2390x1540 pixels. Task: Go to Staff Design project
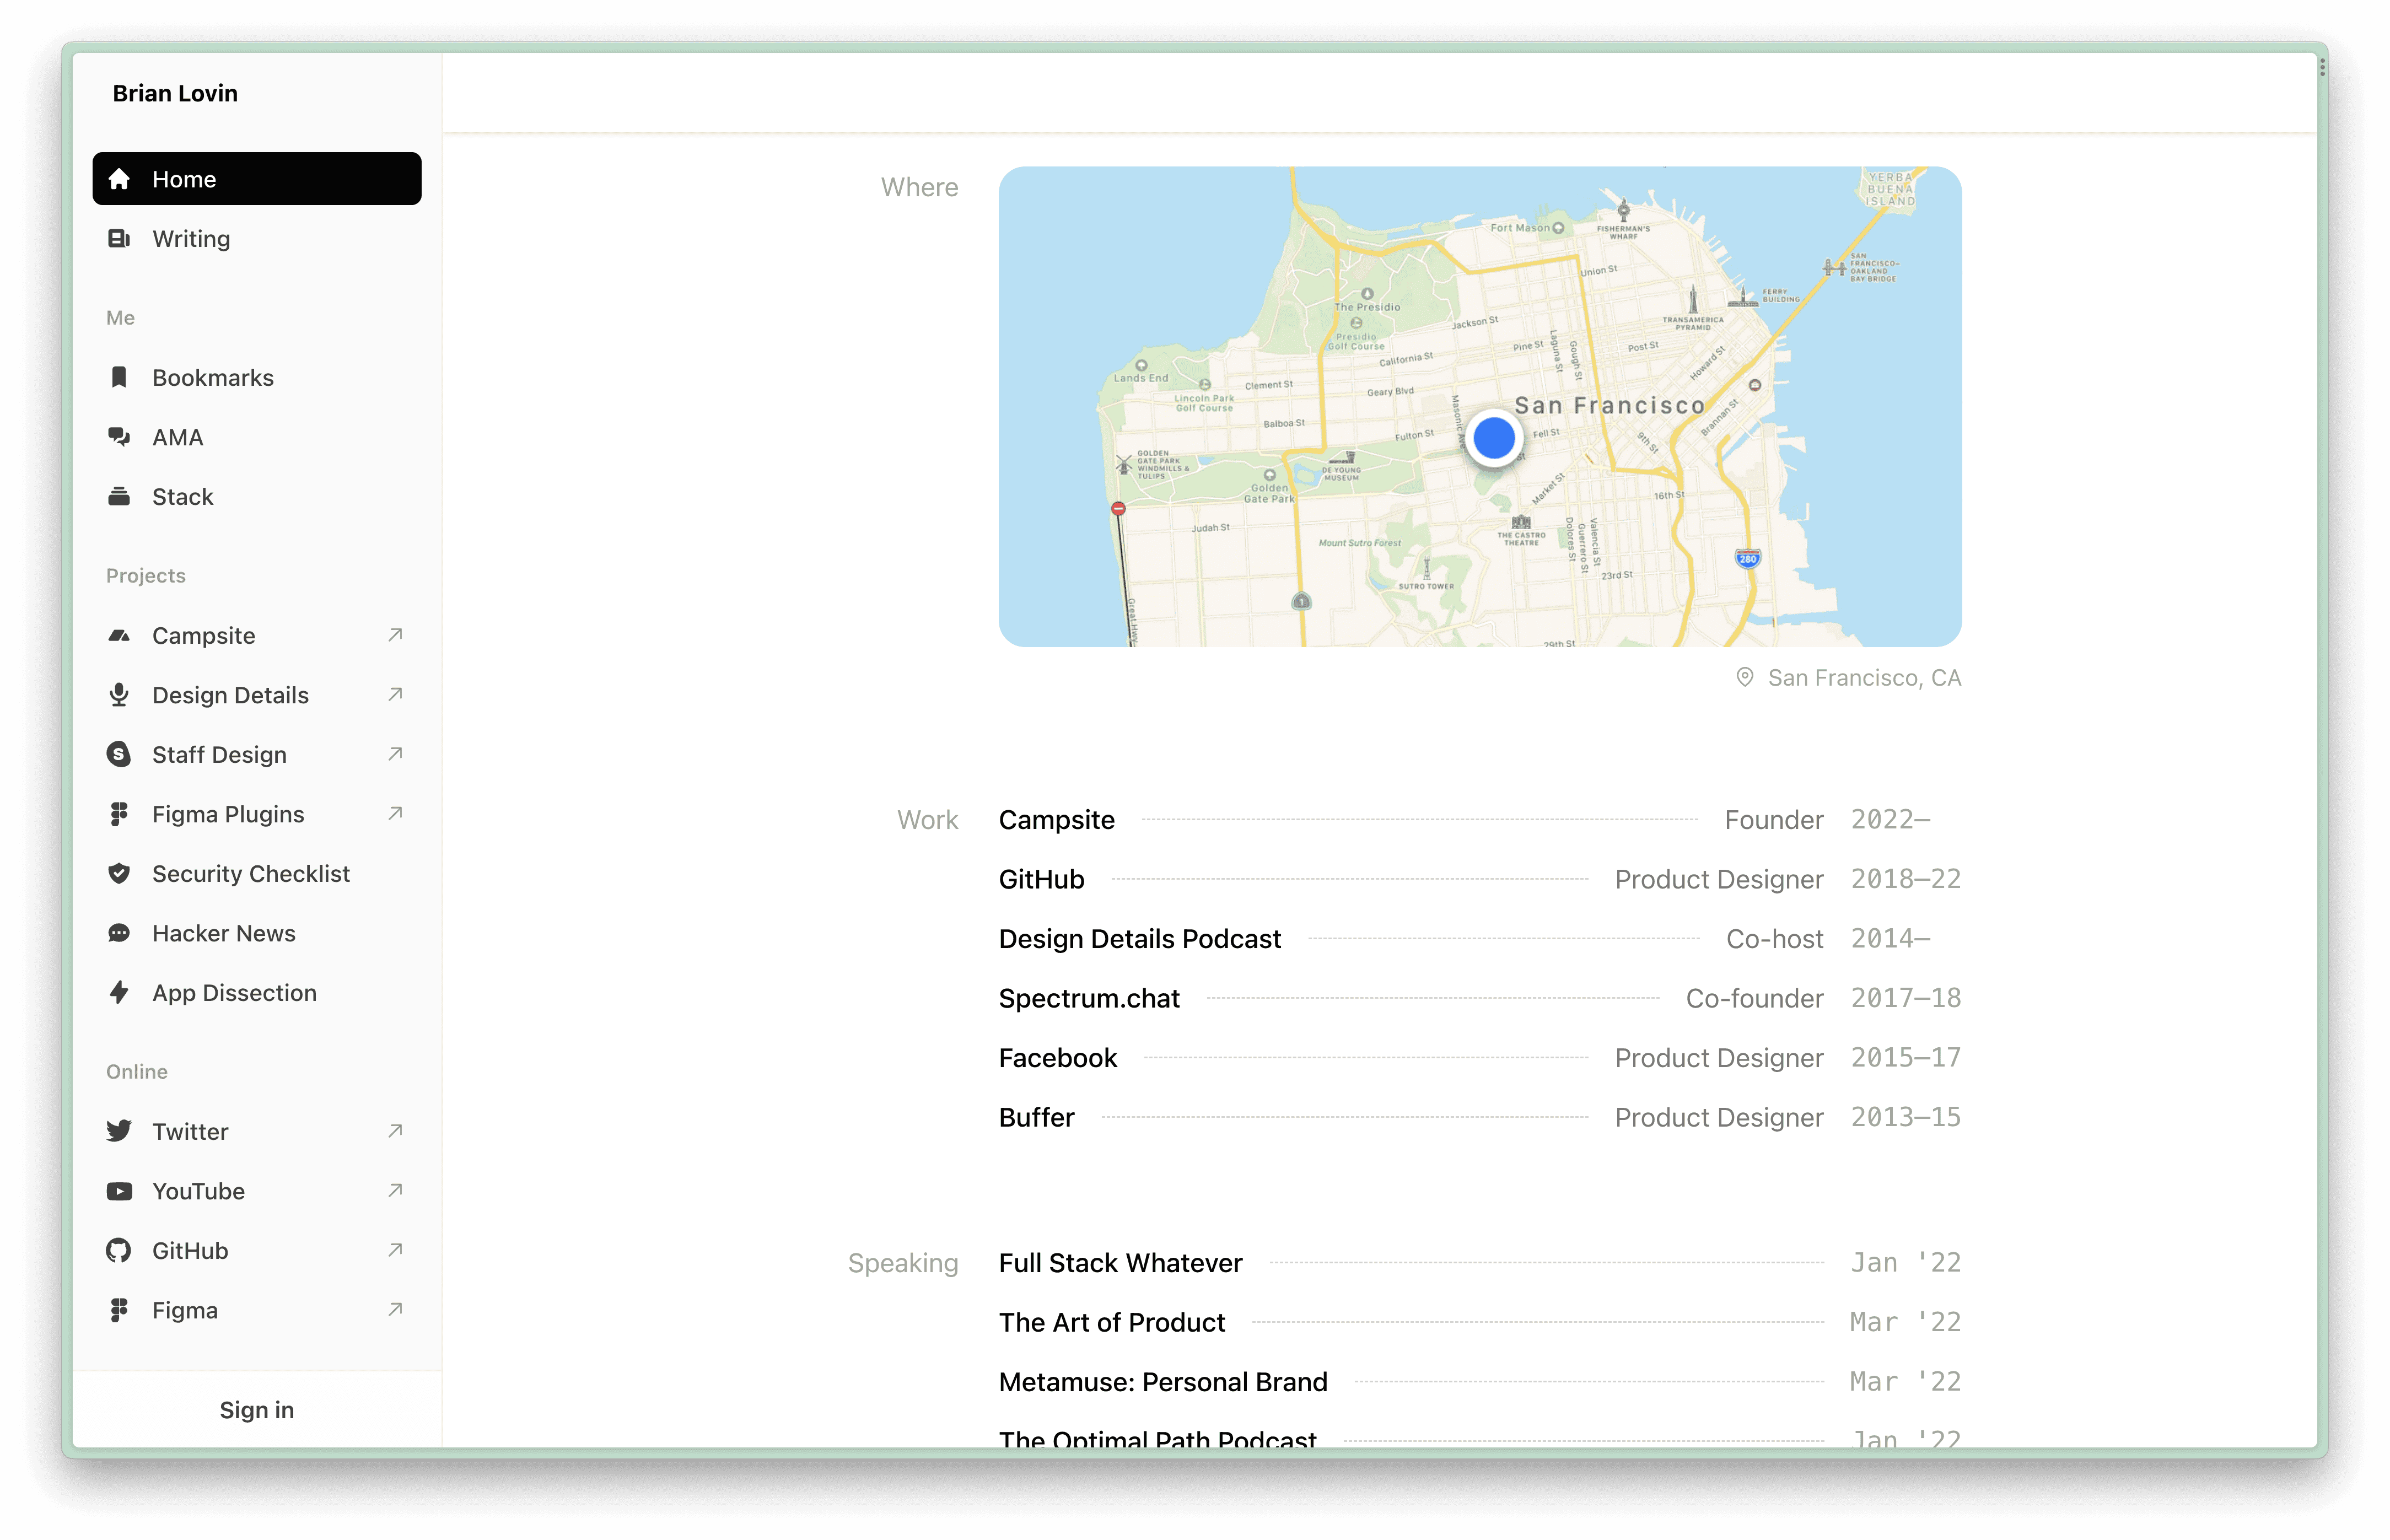tap(219, 755)
